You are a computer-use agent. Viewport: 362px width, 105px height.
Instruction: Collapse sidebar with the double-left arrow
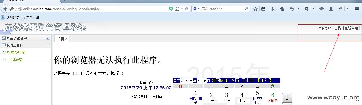coord(48,38)
